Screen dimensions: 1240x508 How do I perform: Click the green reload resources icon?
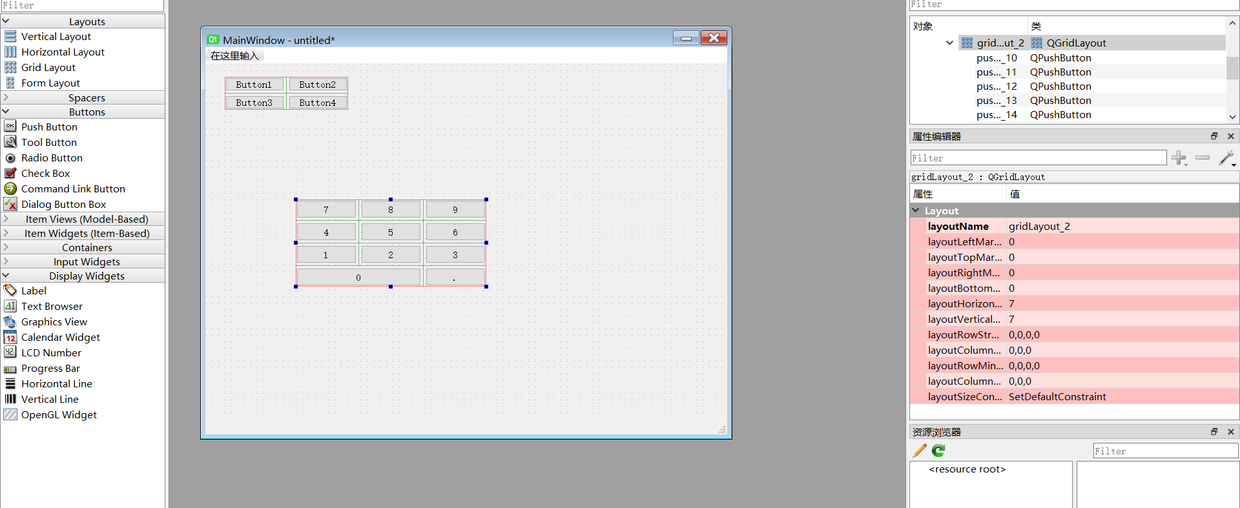click(x=938, y=451)
